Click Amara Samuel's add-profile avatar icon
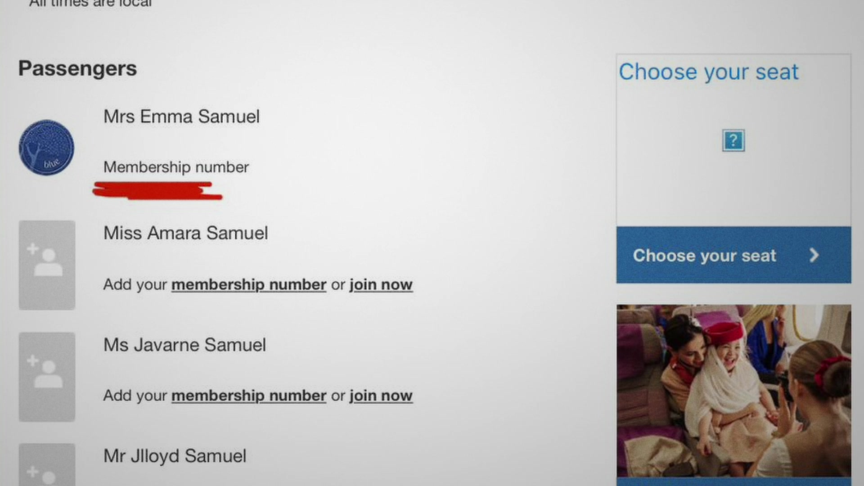The width and height of the screenshot is (864, 486). [47, 265]
